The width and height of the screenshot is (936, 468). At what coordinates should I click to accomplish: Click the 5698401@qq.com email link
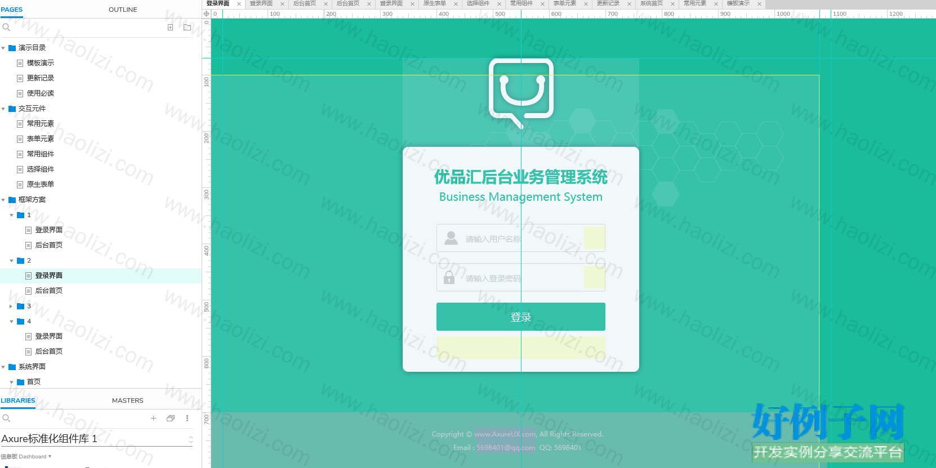pos(506,448)
